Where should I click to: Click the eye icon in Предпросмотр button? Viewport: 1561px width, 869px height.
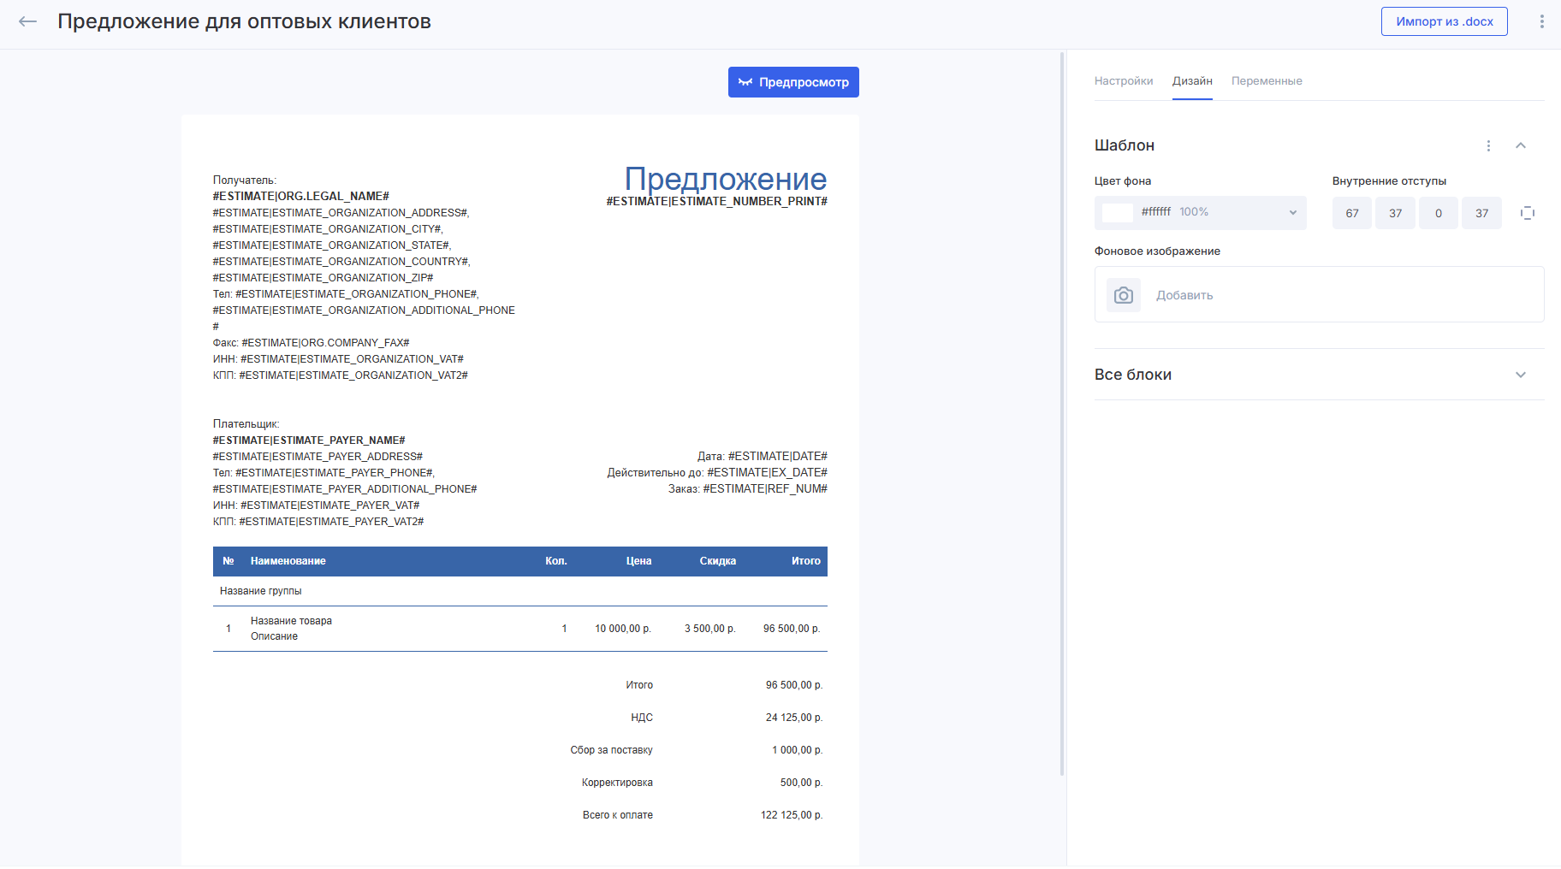pyautogui.click(x=745, y=82)
